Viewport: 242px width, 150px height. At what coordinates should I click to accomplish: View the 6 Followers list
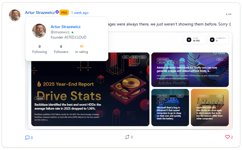pos(61,49)
